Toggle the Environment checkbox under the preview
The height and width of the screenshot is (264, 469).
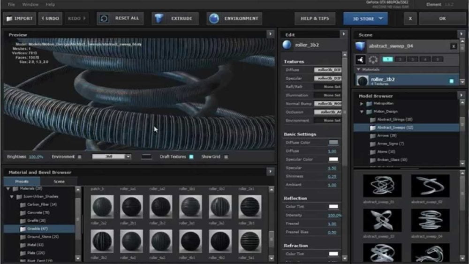pyautogui.click(x=80, y=157)
